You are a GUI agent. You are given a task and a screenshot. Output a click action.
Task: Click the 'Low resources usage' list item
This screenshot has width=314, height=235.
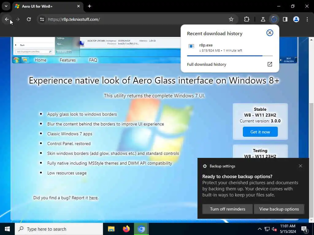pos(67,173)
